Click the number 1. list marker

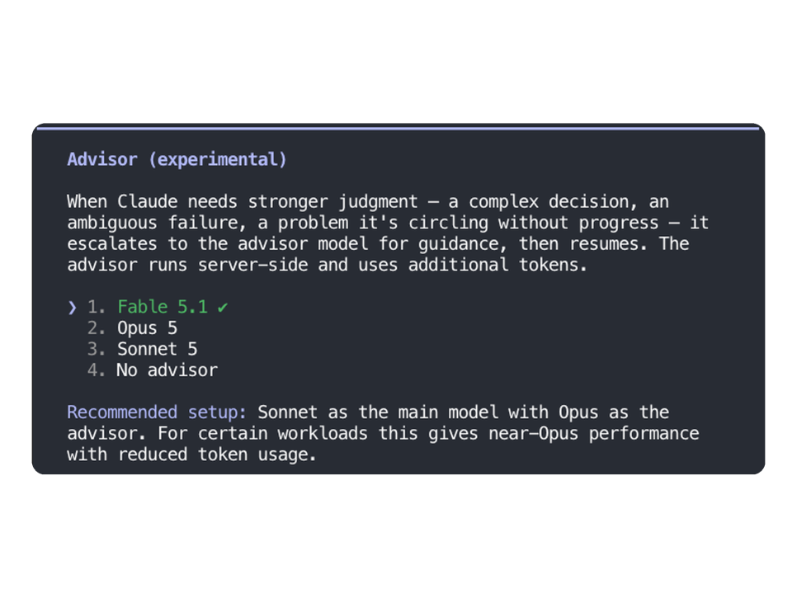pos(96,307)
